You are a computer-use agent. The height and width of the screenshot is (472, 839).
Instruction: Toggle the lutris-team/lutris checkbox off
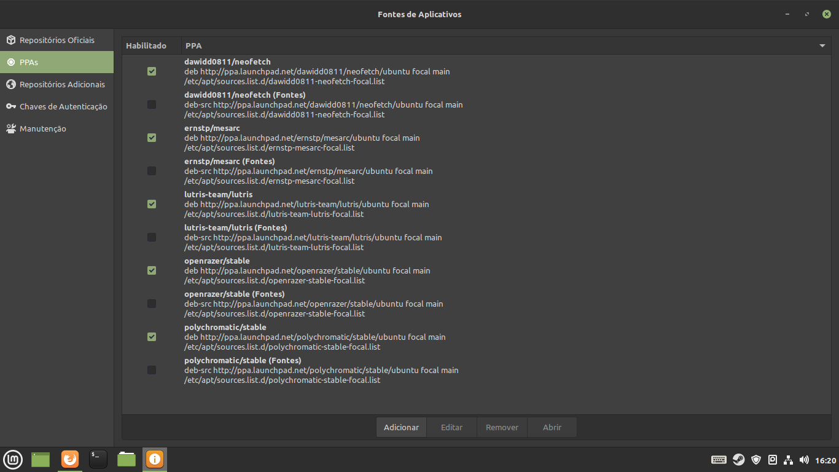click(x=152, y=204)
